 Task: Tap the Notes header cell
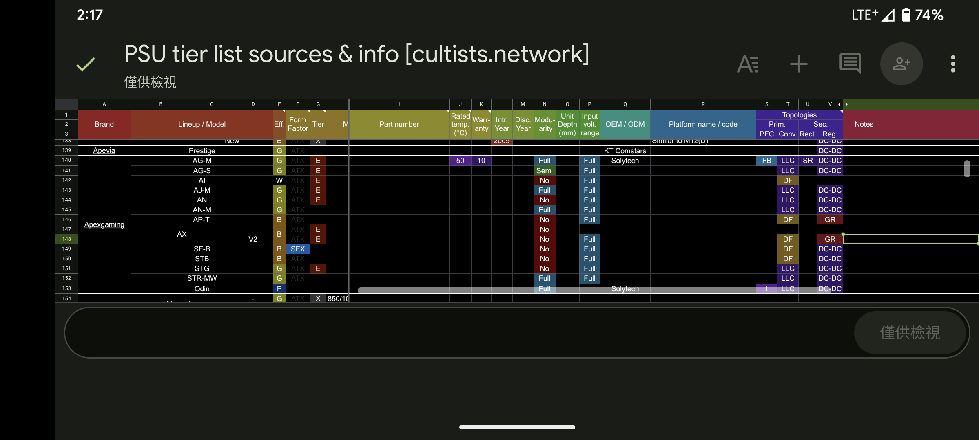[910, 124]
